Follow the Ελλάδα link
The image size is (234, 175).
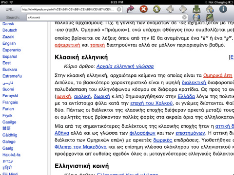click(x=186, y=96)
